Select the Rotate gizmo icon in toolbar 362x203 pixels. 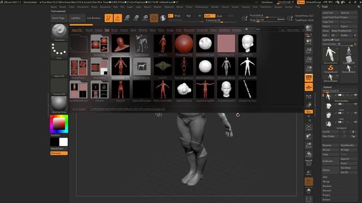pyautogui.click(x=145, y=18)
